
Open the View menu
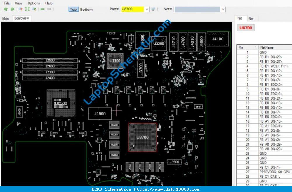click(18, 3)
